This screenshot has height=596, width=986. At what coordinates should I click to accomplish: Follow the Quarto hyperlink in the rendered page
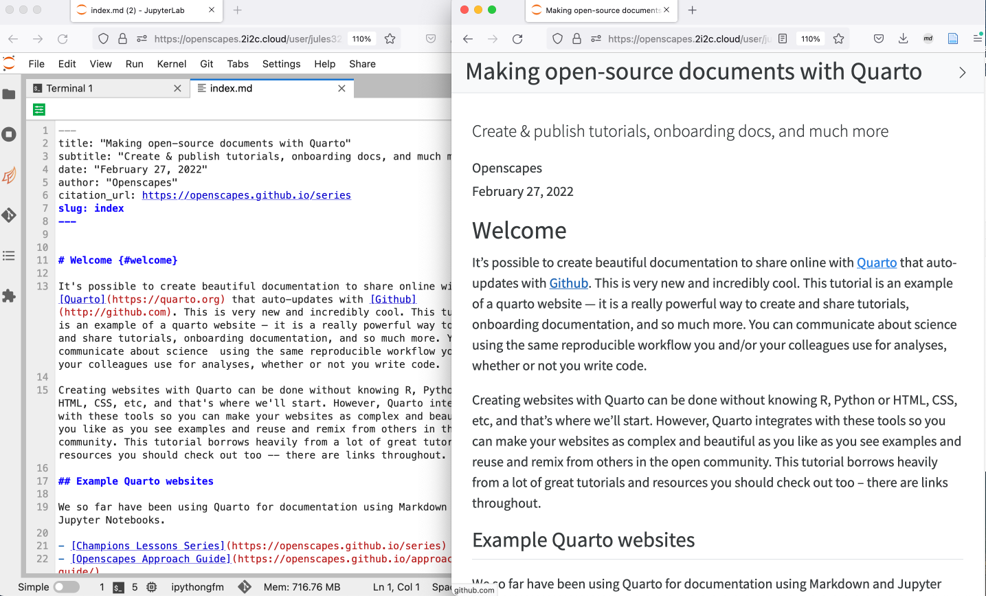pyautogui.click(x=877, y=263)
